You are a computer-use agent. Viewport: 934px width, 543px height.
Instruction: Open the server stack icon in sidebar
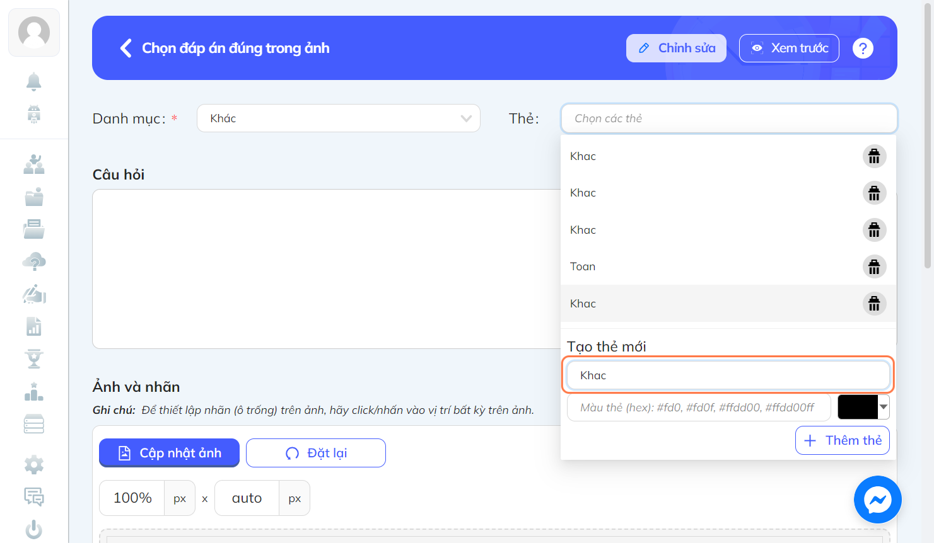34,425
